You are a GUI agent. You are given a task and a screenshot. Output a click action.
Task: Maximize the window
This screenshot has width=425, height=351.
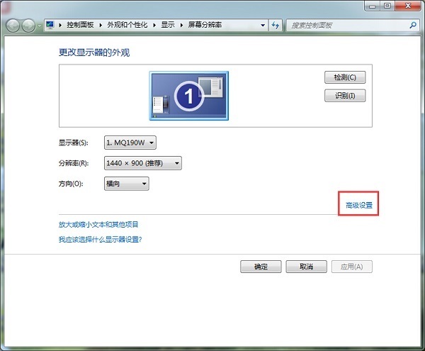(387, 6)
